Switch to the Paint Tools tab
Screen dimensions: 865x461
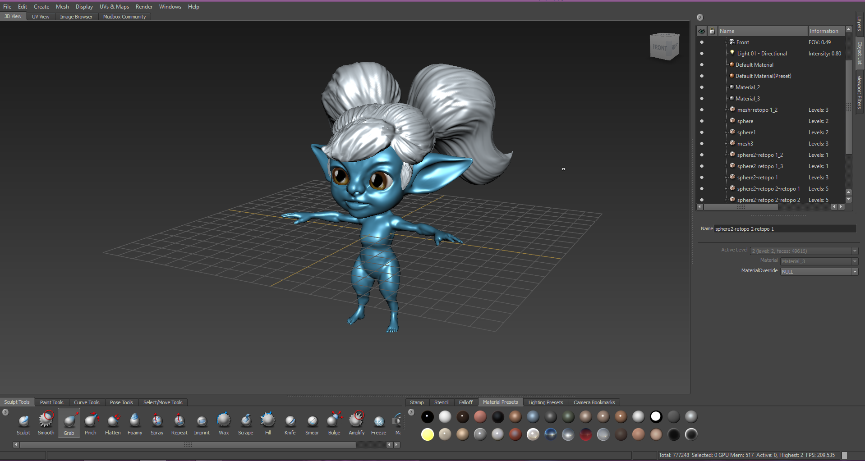point(51,402)
